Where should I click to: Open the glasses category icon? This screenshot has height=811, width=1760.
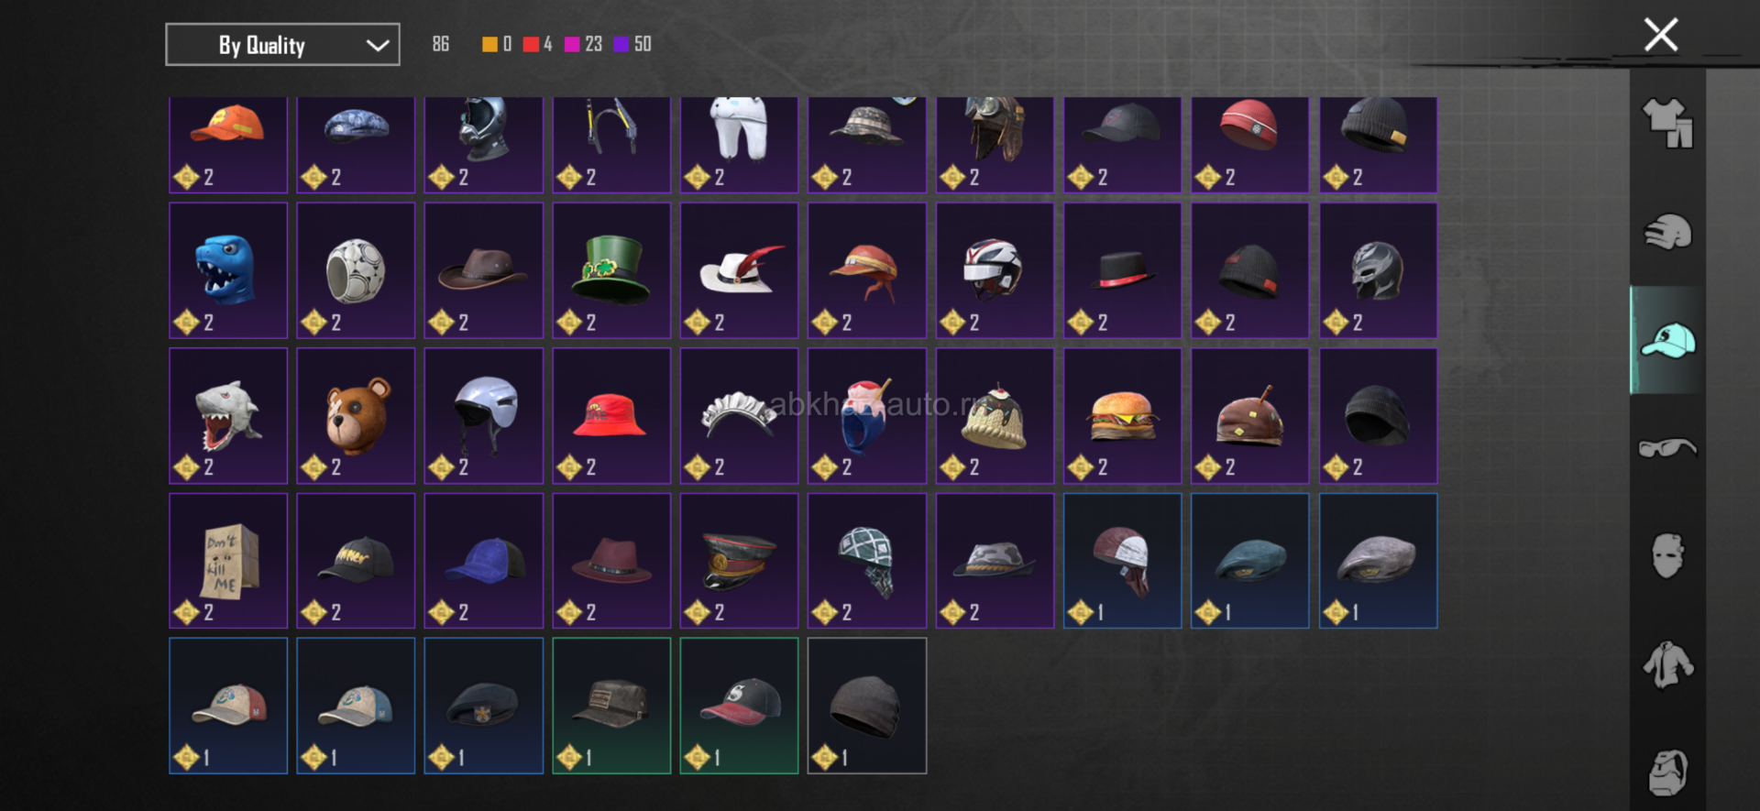(x=1667, y=448)
